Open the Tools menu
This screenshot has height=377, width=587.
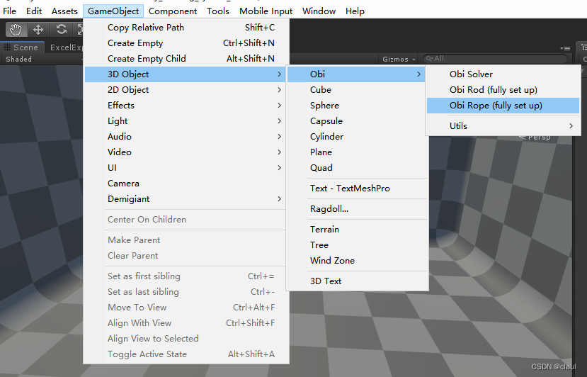point(218,11)
